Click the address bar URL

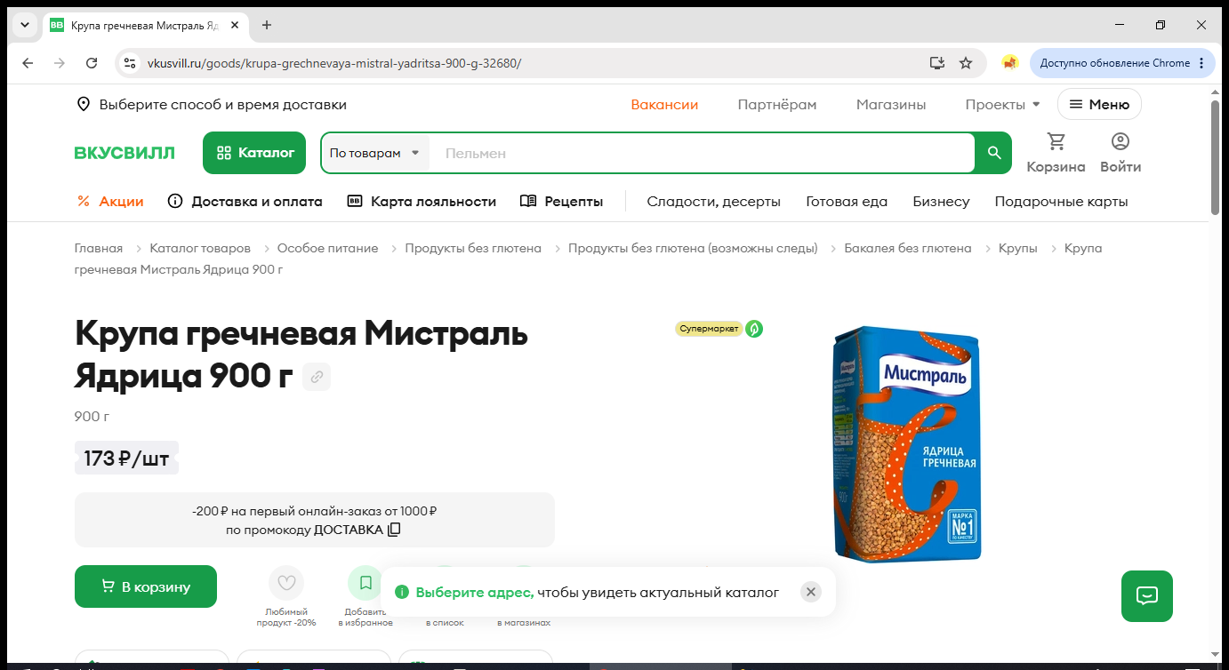tap(333, 63)
